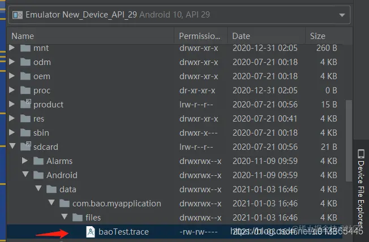Screen dimensions: 369x242
Task: Expand the product symlink folder
Action: click(x=12, y=104)
